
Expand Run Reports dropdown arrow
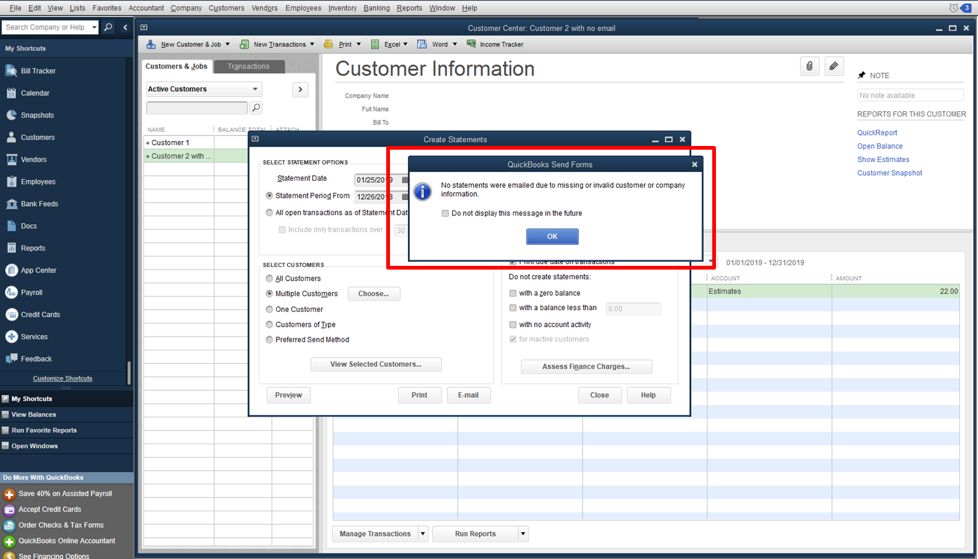pos(523,534)
